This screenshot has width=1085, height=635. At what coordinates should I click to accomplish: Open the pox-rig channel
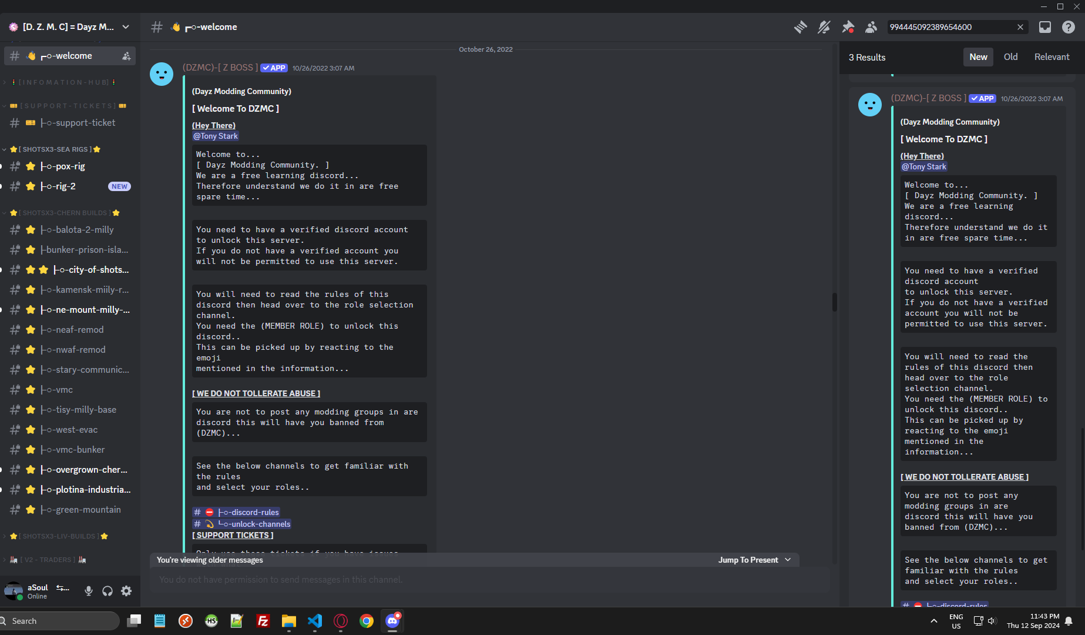click(69, 166)
